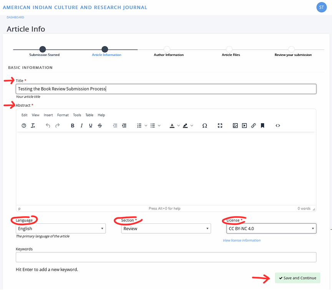
Task: Expand the Section dropdown showing Review
Action: click(166, 229)
